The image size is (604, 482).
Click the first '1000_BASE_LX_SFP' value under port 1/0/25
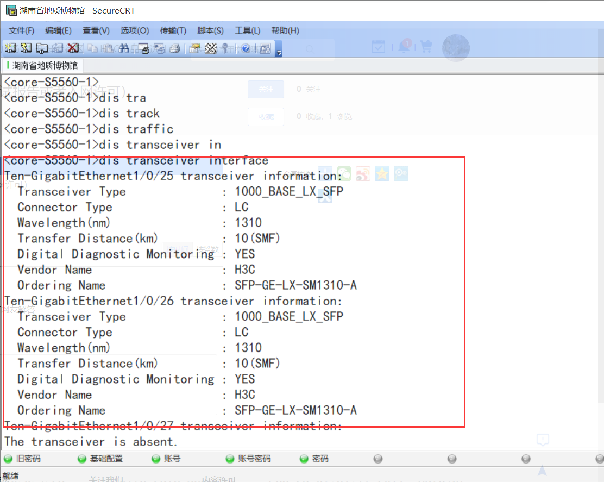(289, 191)
